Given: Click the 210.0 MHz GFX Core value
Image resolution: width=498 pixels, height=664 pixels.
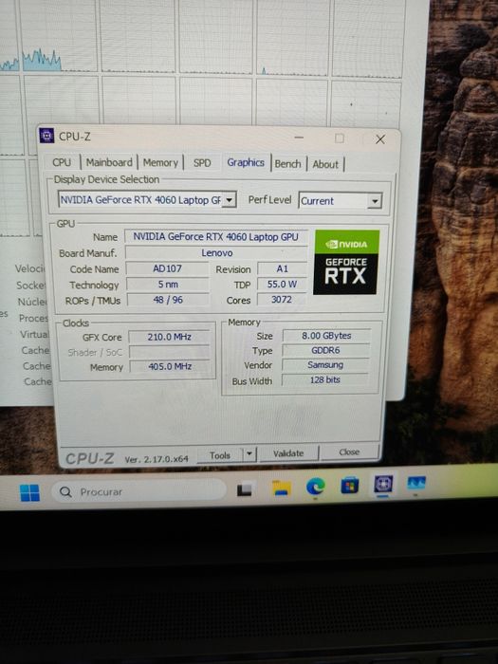Looking at the screenshot, I should [170, 337].
